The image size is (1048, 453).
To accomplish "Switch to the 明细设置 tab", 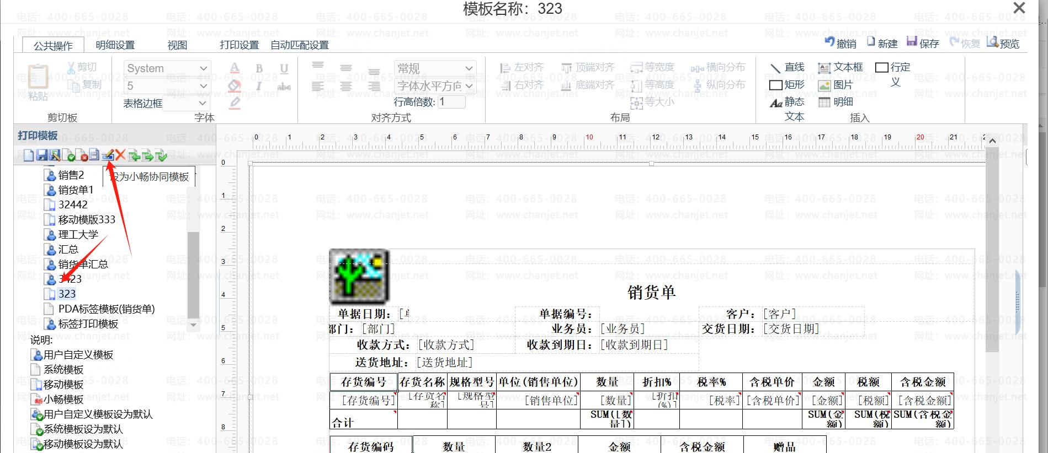I will pyautogui.click(x=115, y=45).
